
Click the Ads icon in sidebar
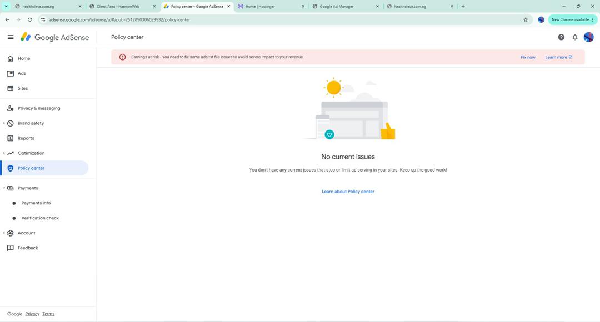(x=11, y=73)
